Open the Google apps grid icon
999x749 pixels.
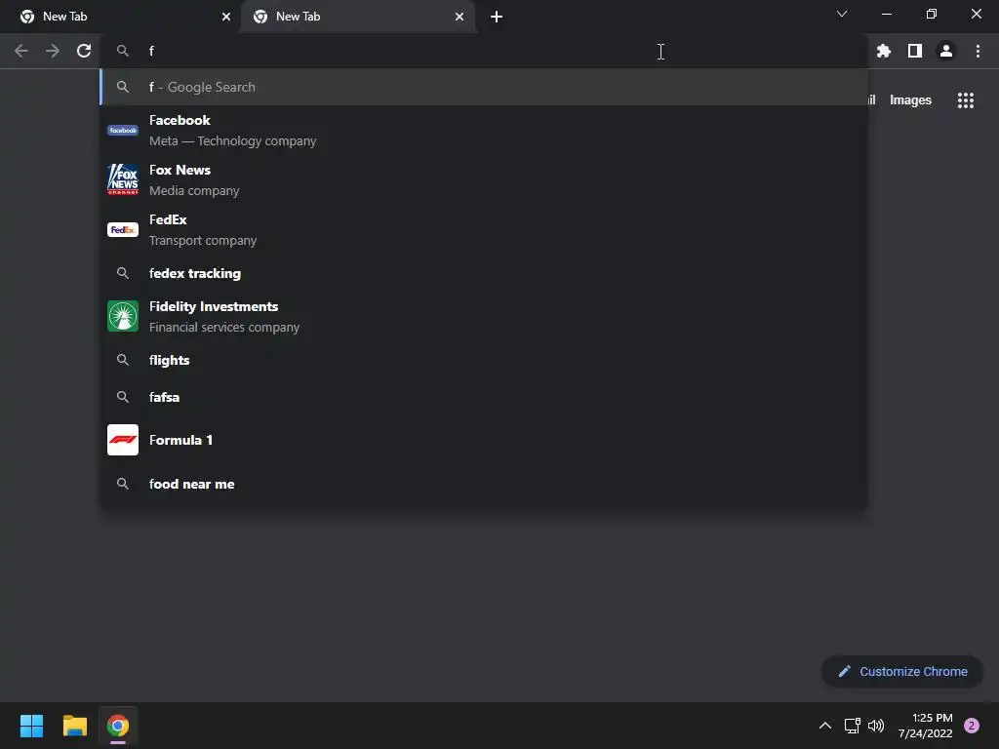click(x=966, y=100)
